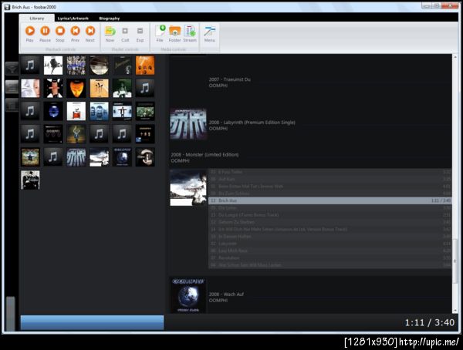Collapse all groups with the Coll icon
463x350 pixels.
pyautogui.click(x=125, y=31)
